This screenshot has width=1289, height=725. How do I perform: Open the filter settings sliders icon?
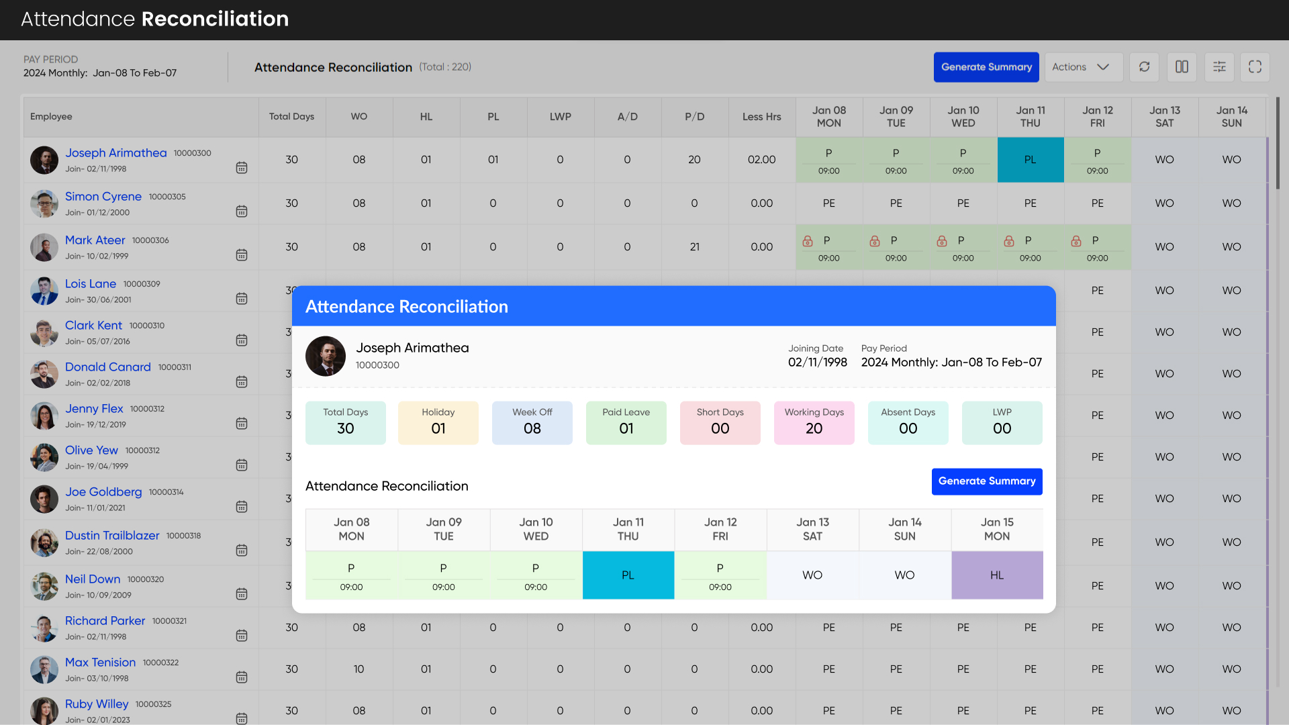pyautogui.click(x=1219, y=67)
